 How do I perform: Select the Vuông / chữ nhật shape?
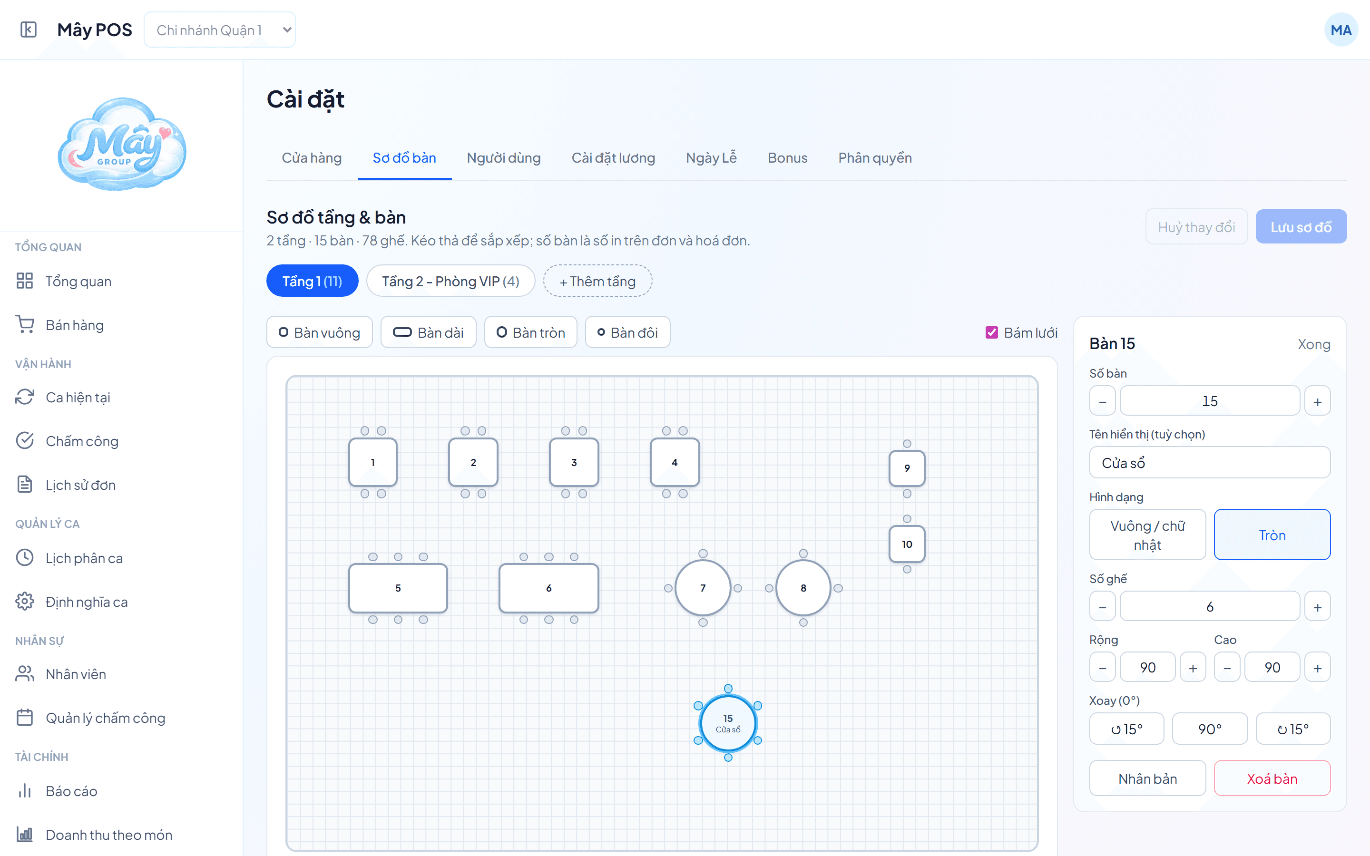pos(1147,535)
